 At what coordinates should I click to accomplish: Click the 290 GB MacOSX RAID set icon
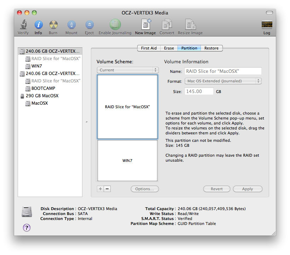click(22, 96)
